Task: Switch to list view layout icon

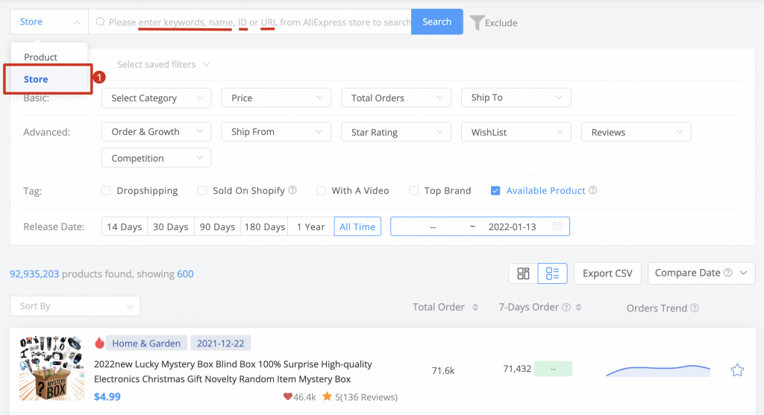Action: click(553, 273)
